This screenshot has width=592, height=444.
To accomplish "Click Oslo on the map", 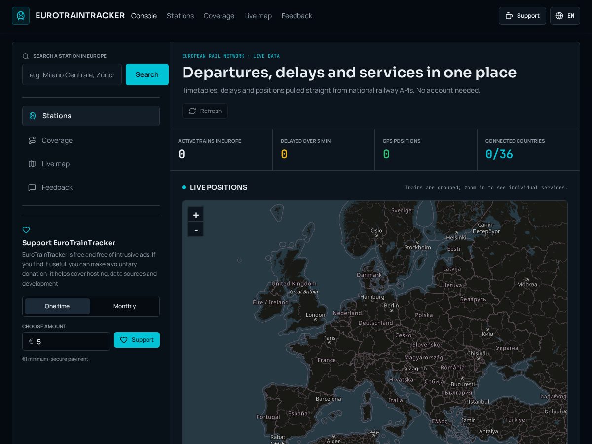I will click(376, 230).
